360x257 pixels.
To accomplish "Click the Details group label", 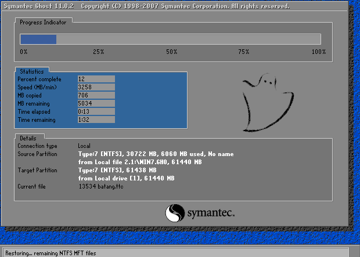I will tap(28, 139).
